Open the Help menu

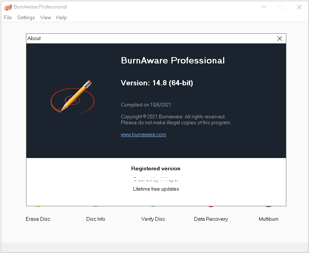(61, 17)
